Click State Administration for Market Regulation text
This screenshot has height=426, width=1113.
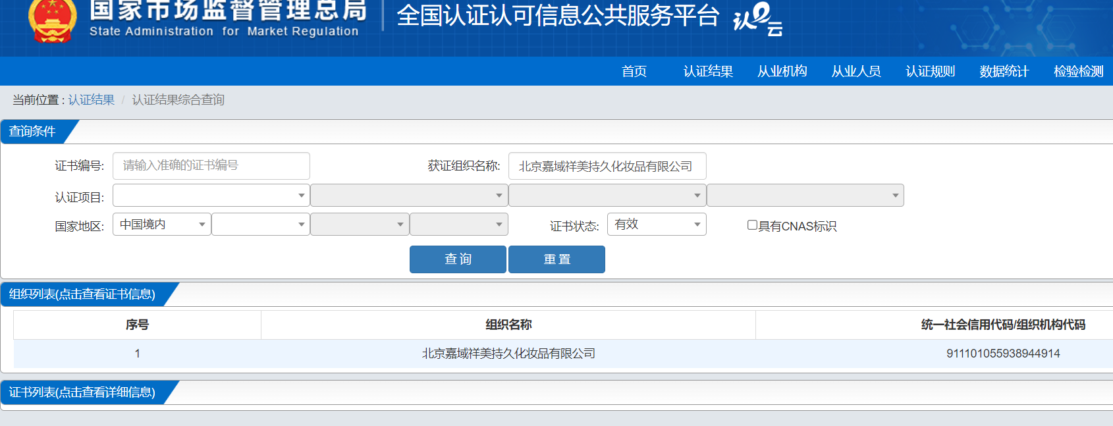(x=224, y=32)
